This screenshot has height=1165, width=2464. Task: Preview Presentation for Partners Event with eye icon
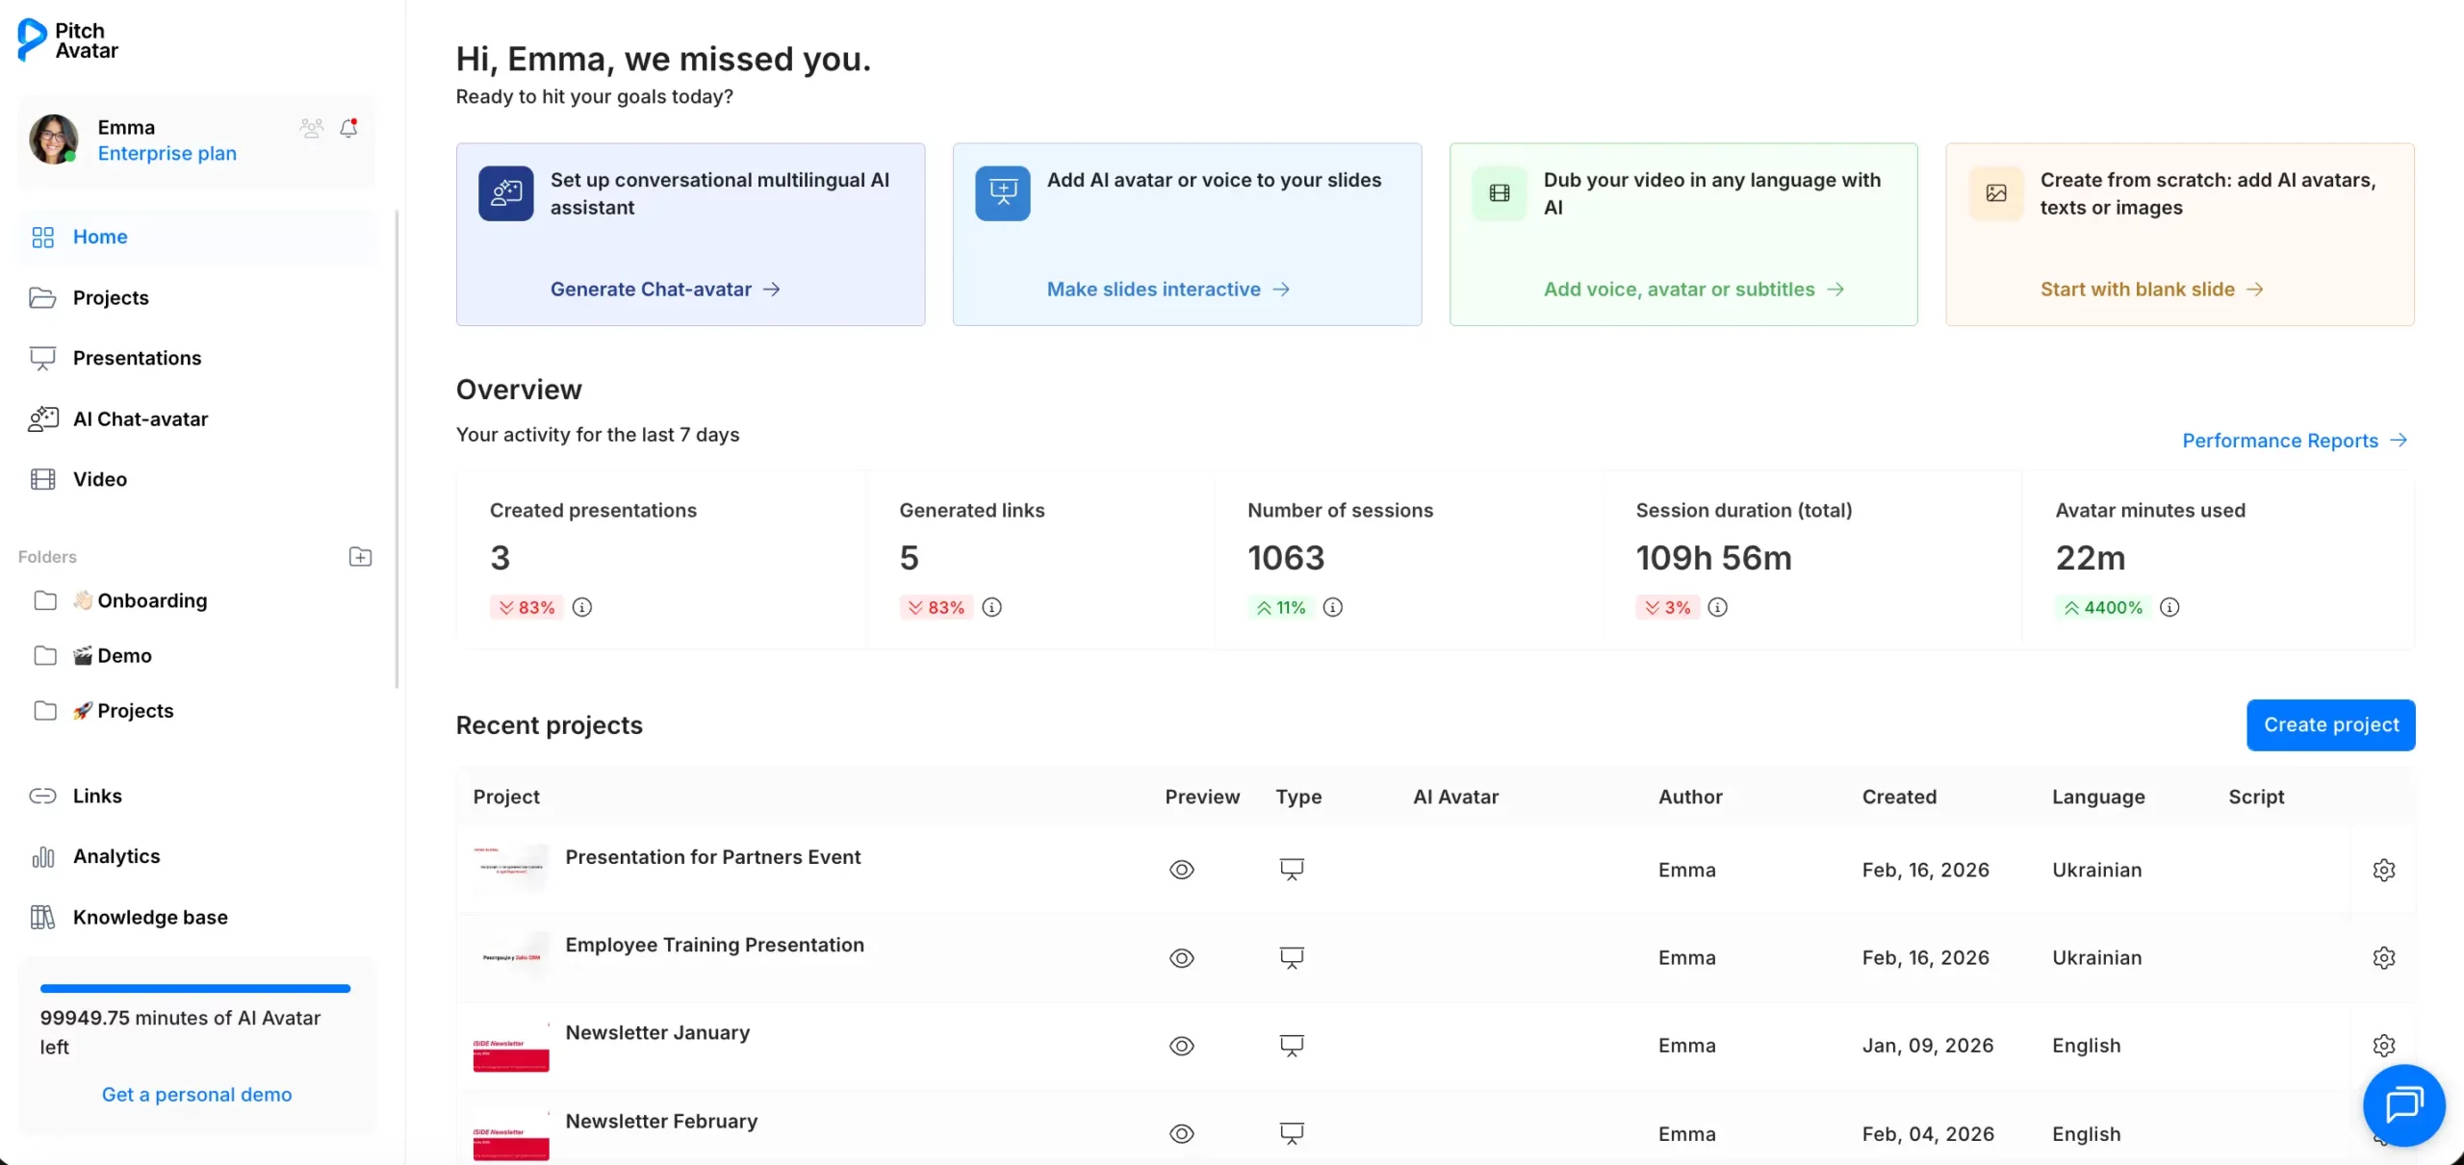point(1182,870)
